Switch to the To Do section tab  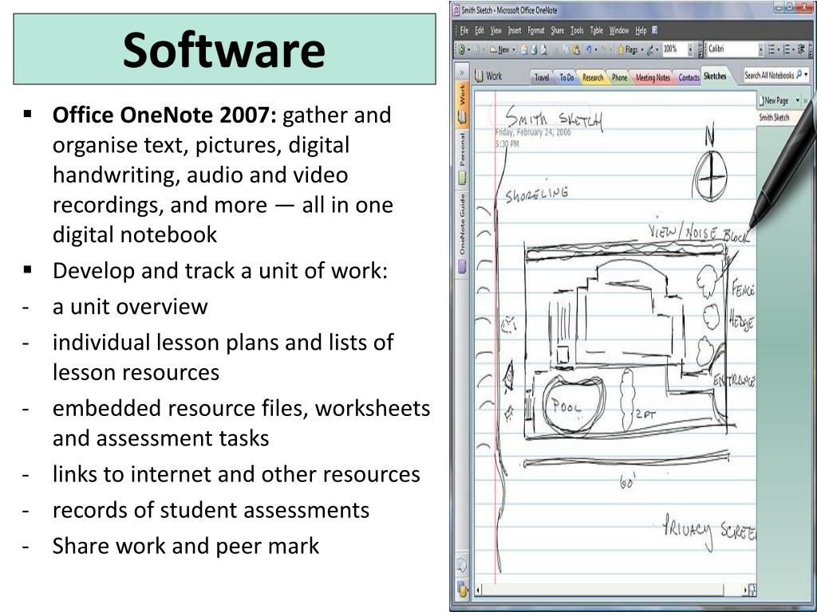(x=566, y=77)
